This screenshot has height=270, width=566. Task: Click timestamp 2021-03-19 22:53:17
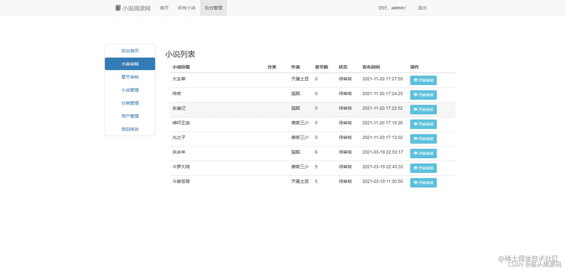[383, 152]
